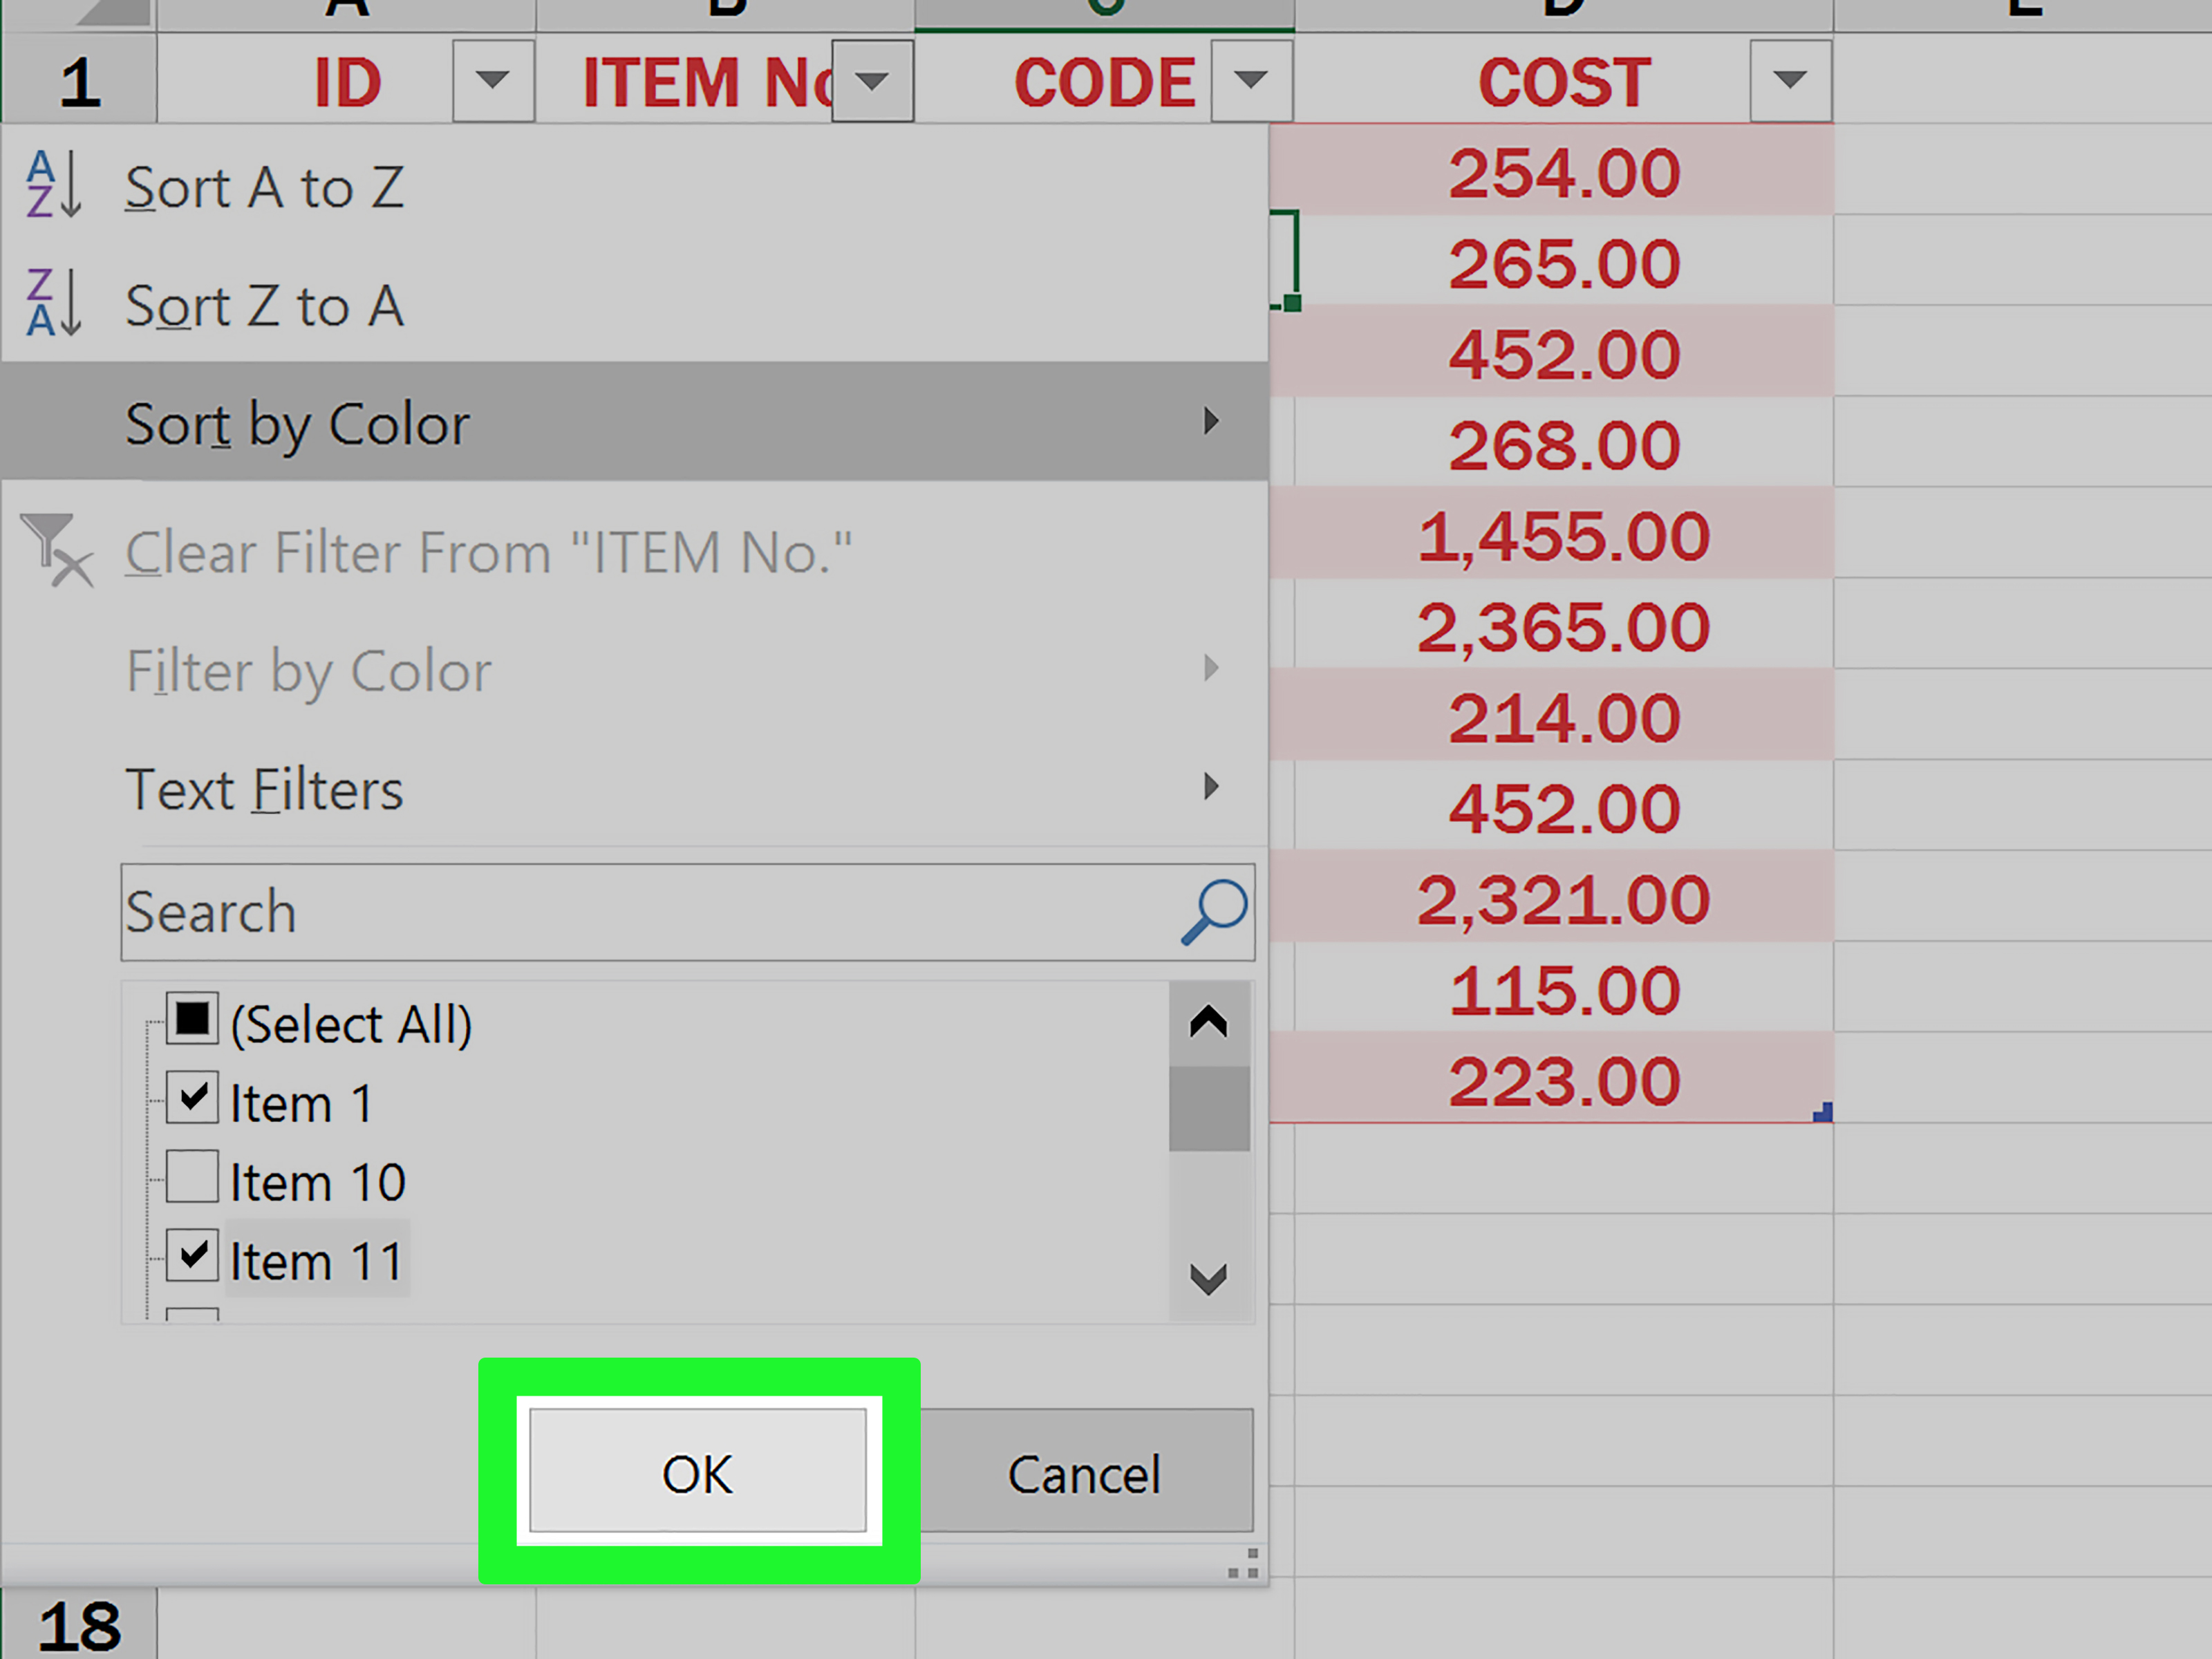The width and height of the screenshot is (2212, 1659).
Task: Open the ID column filter dropdown
Action: click(x=492, y=81)
